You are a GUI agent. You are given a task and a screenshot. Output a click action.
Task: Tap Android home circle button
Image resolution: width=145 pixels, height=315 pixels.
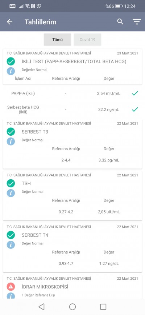pyautogui.click(x=72, y=307)
